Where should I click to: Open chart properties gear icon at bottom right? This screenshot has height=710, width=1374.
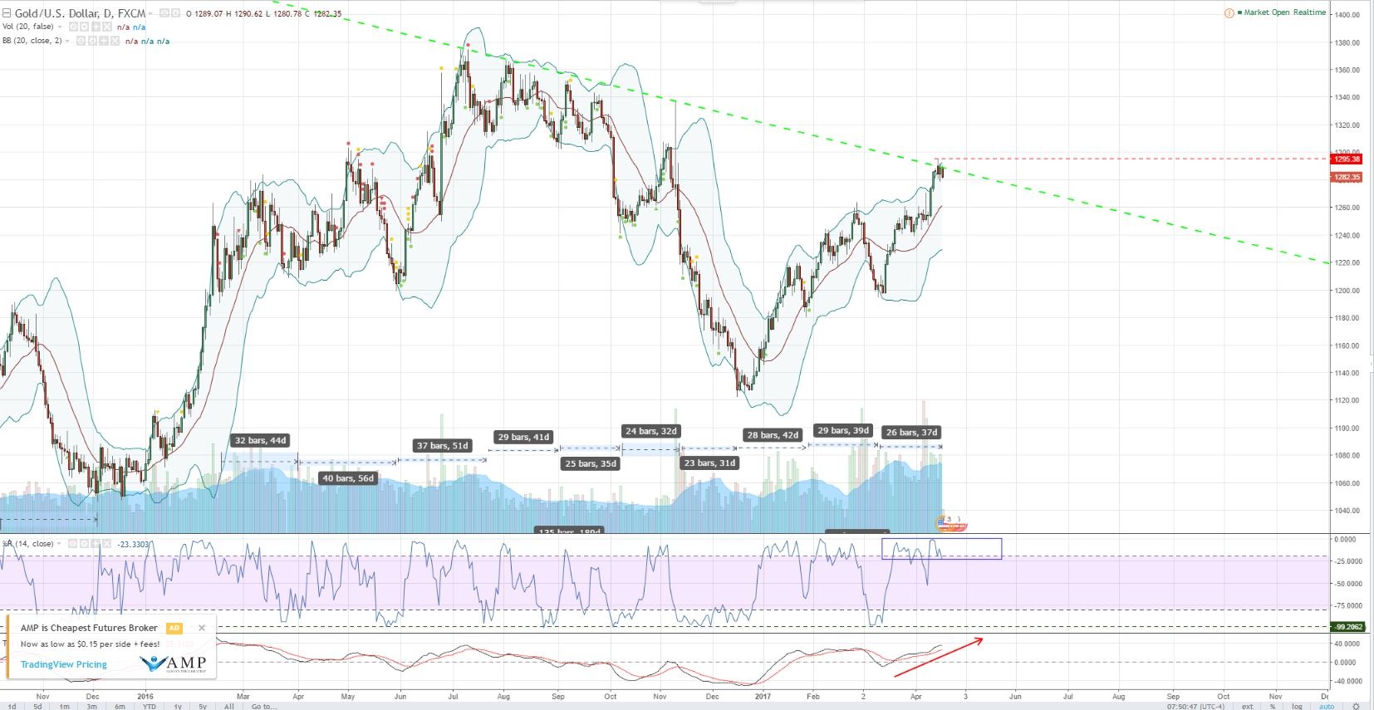[1356, 706]
